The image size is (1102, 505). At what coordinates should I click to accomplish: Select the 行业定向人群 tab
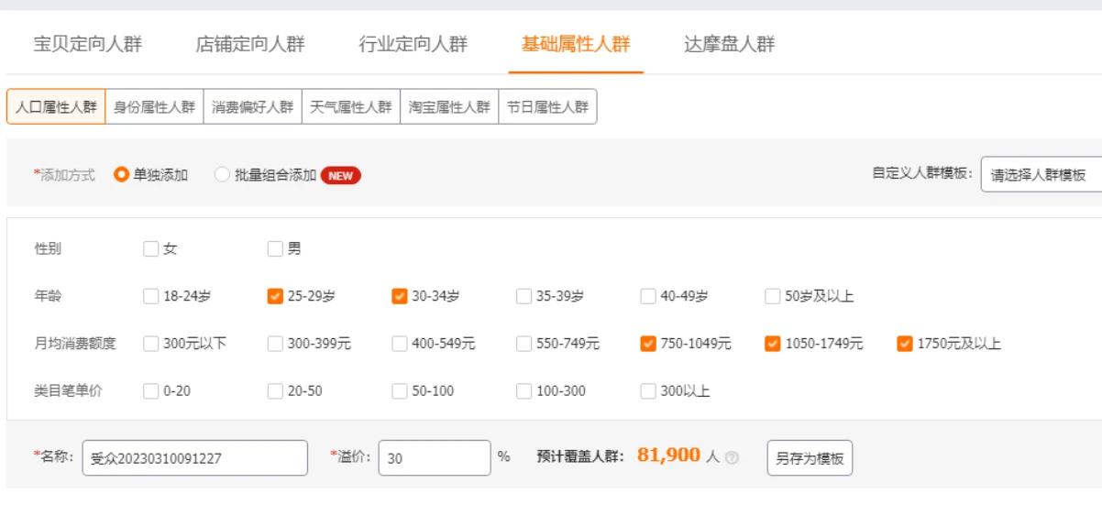[413, 45]
